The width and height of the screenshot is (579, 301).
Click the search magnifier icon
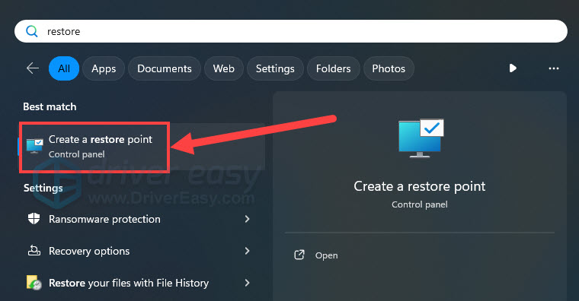tap(32, 31)
